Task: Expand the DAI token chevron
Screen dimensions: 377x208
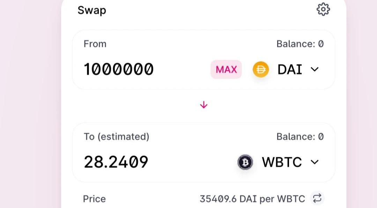Action: click(x=315, y=69)
